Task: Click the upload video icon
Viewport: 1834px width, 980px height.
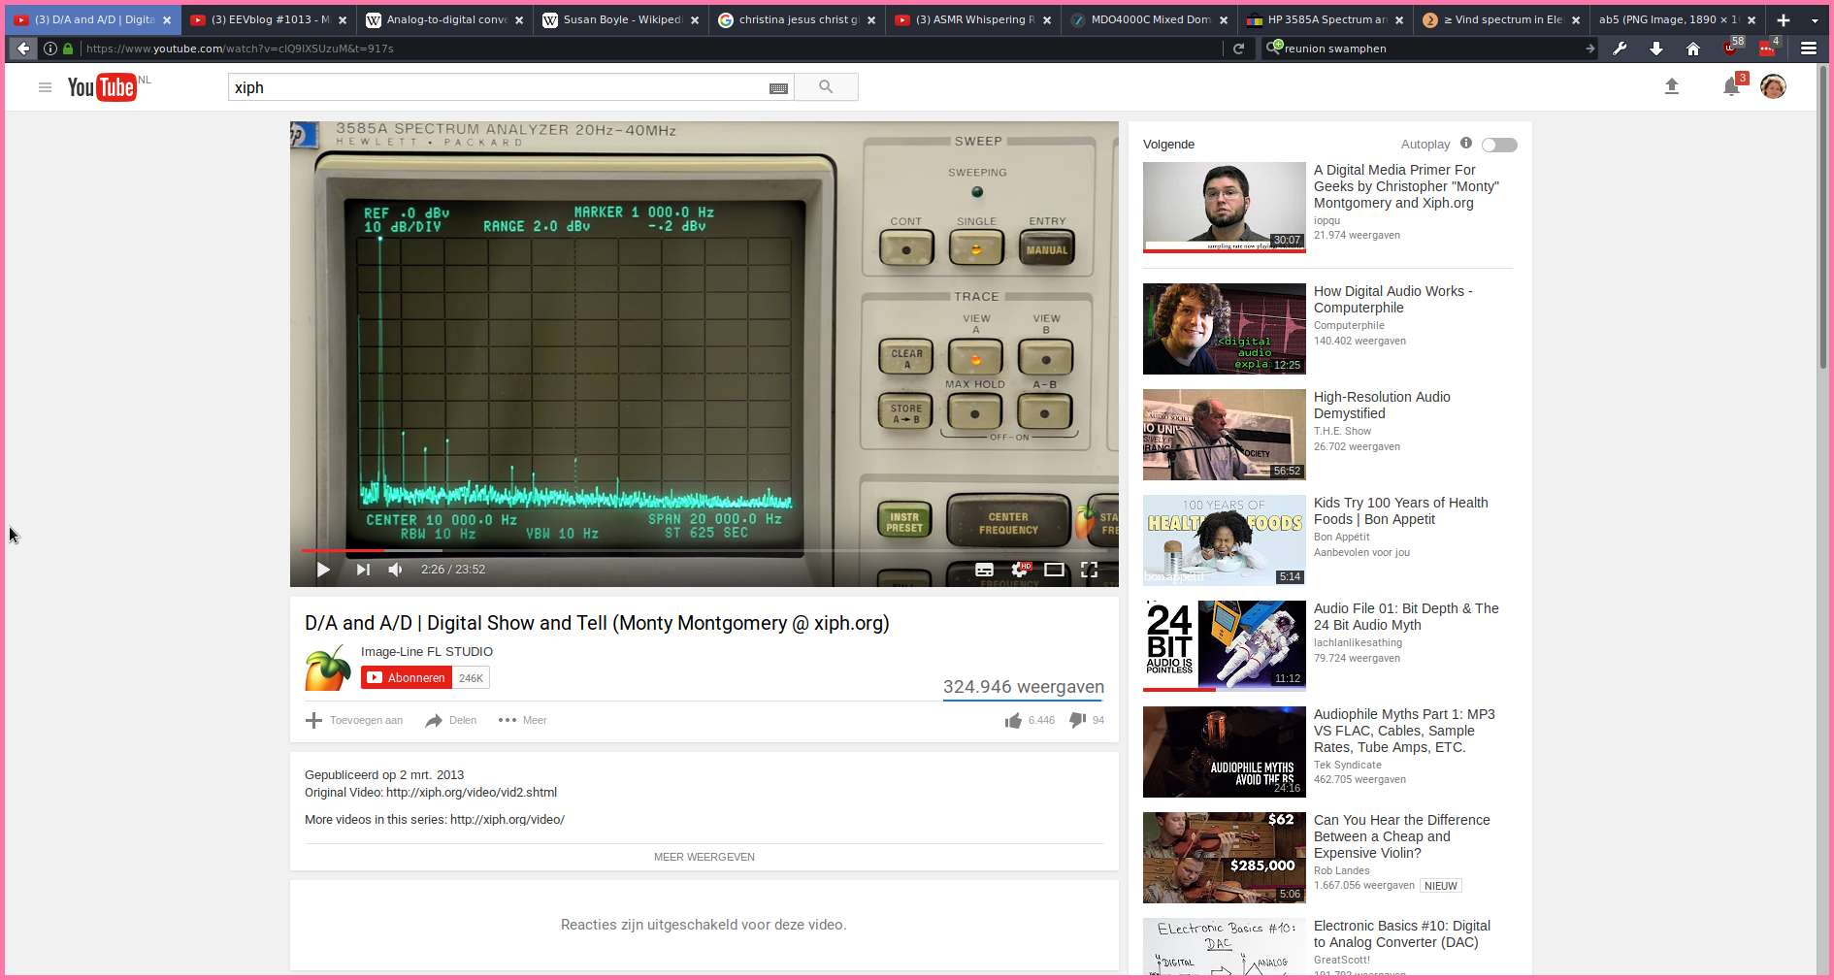Action: pos(1671,87)
